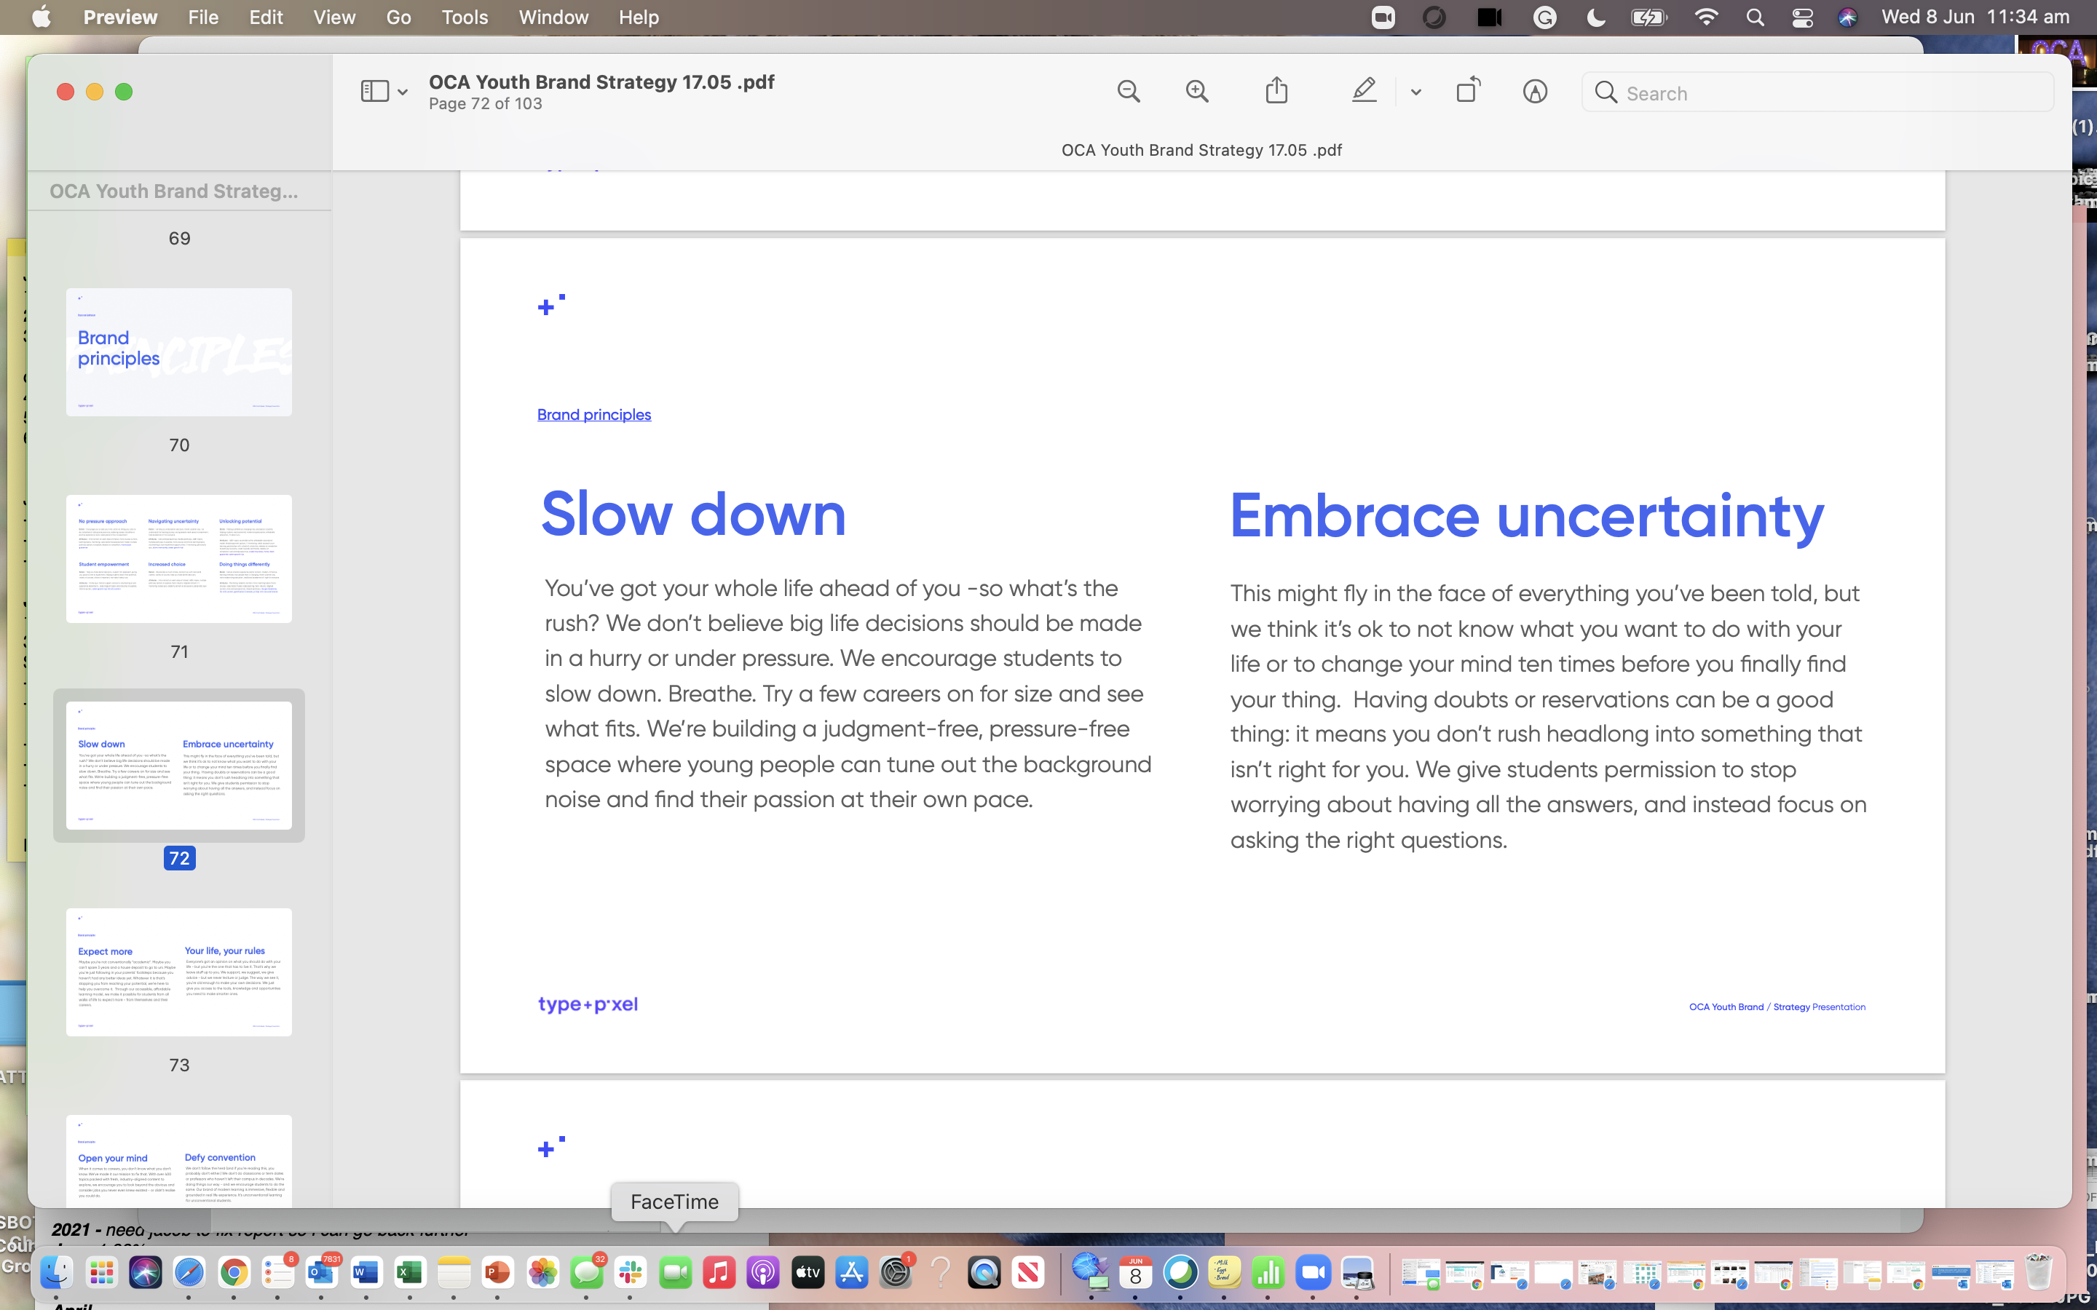Open Control Center in menu bar
The height and width of the screenshot is (1310, 2097).
pos(1802,17)
